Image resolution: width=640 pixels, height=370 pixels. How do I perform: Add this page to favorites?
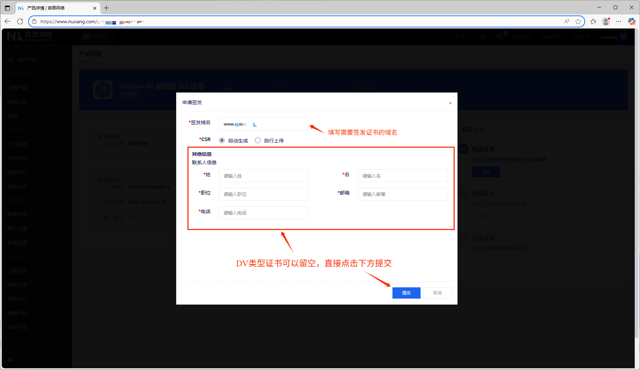[x=578, y=21]
